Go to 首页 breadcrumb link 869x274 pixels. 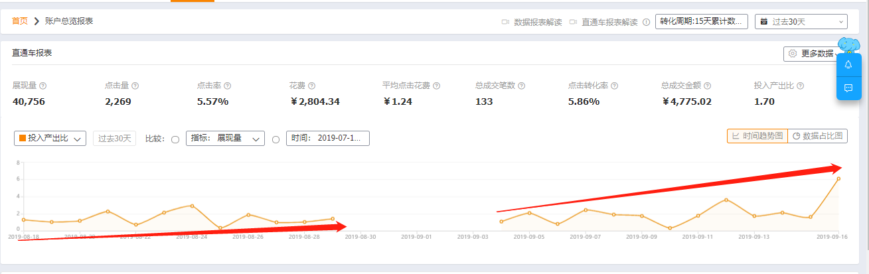pyautogui.click(x=20, y=21)
